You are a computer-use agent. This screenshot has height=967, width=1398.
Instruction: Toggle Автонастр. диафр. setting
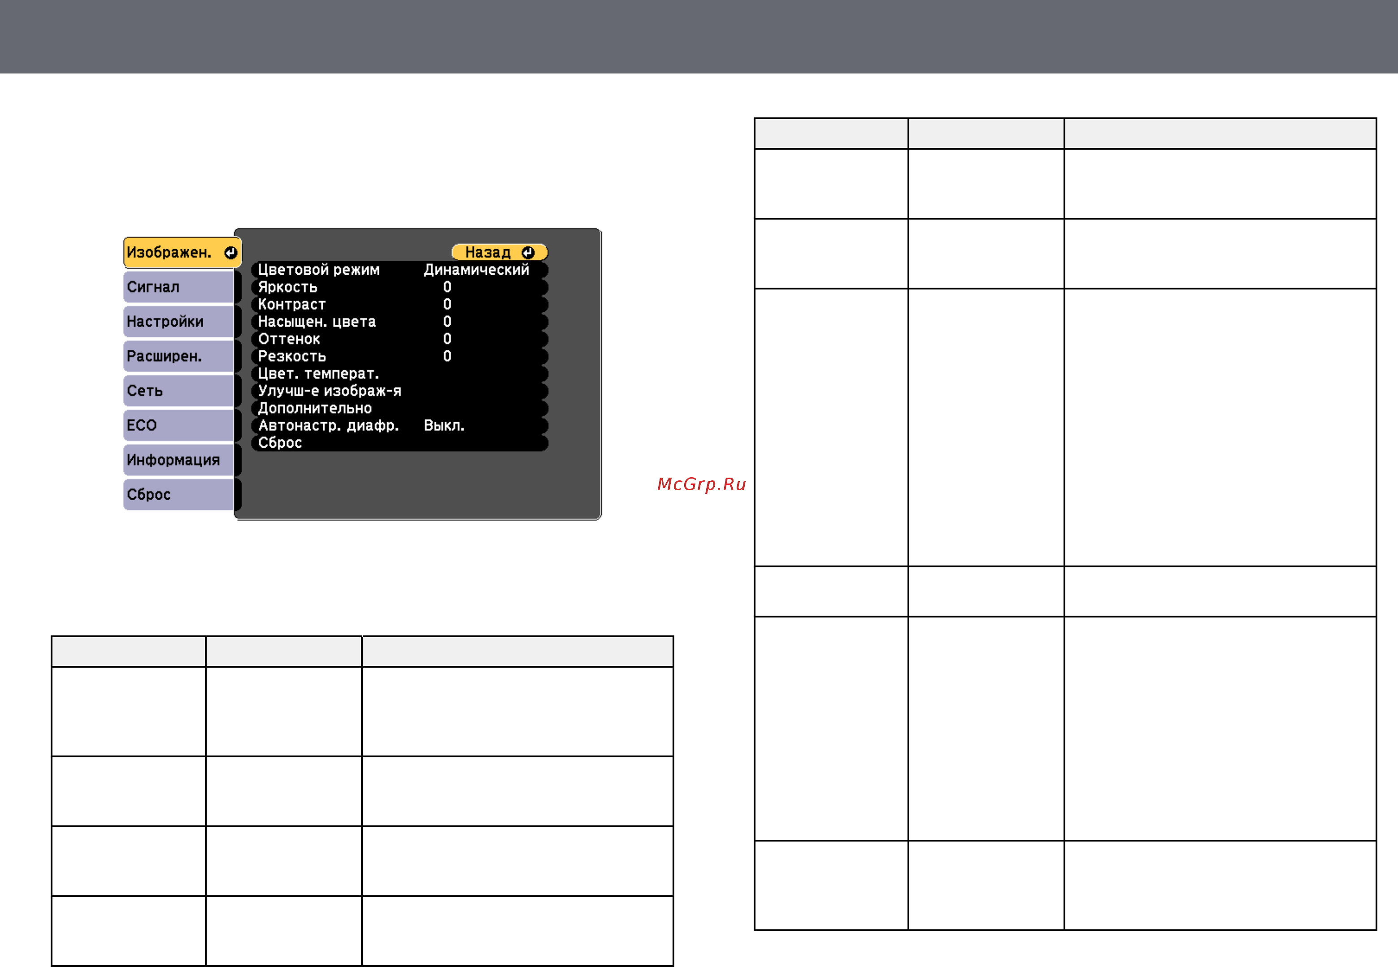click(x=399, y=425)
